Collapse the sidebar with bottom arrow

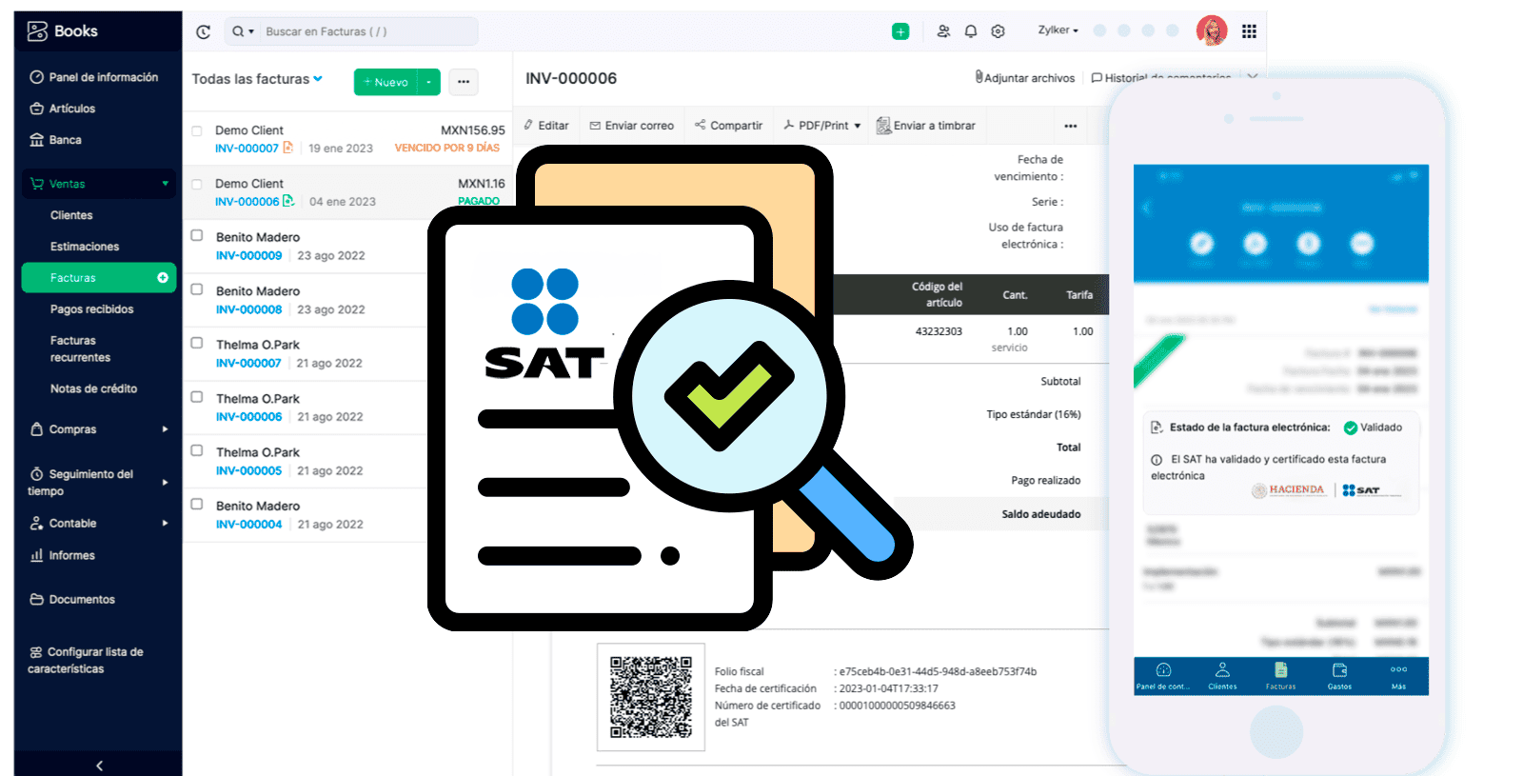pyautogui.click(x=99, y=766)
